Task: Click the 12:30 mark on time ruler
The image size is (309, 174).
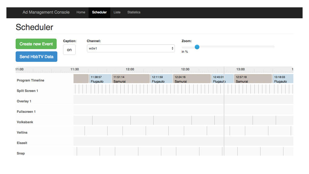Action: pyautogui.click(x=185, y=69)
